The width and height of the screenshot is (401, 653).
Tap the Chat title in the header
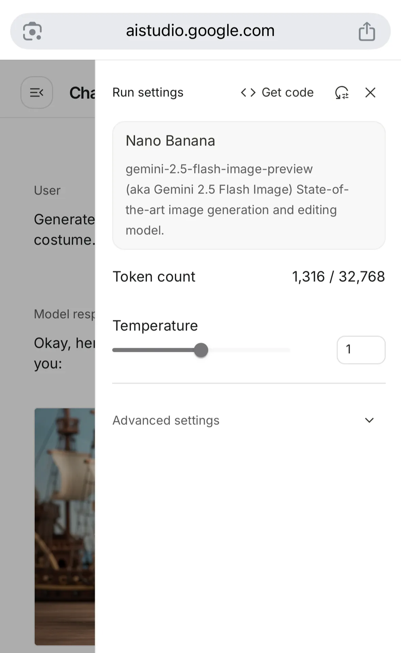(x=82, y=93)
